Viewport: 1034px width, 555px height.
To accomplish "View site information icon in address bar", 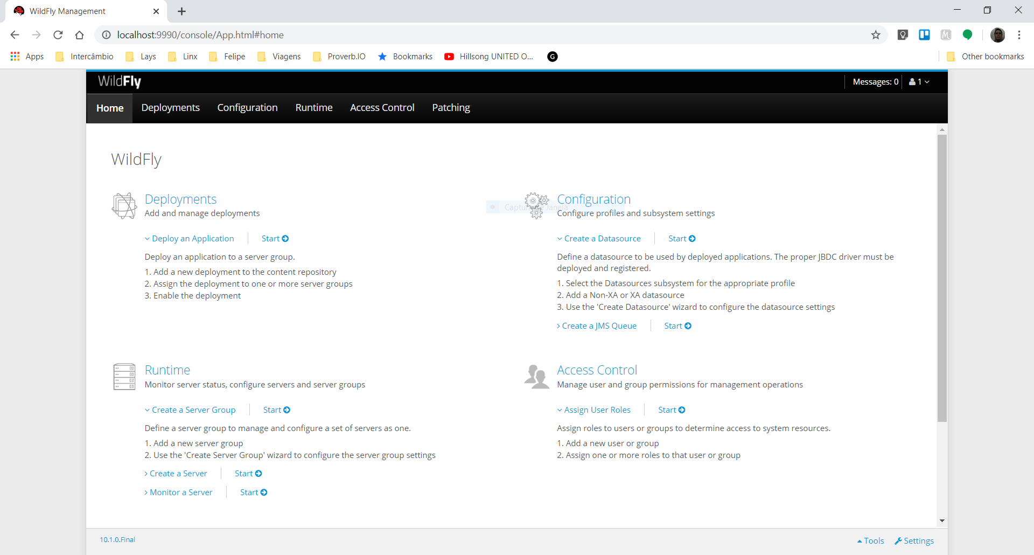I will tap(107, 35).
